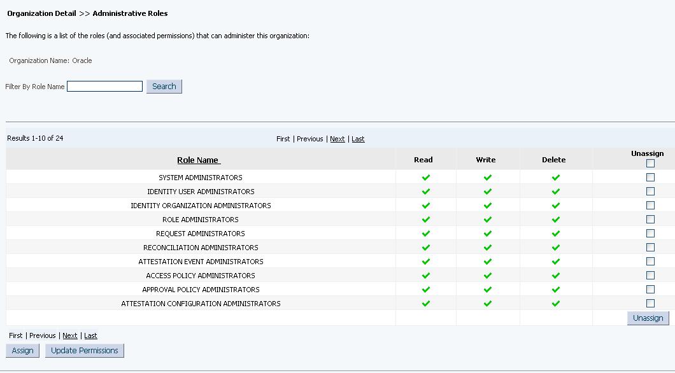Click the Read checkmark for SYSTEM ADMINISTRATORS
Viewport: 675px width, 373px height.
coord(426,177)
